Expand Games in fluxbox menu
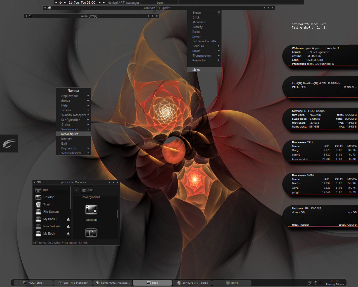The width and height of the screenshot is (358, 287). pos(73,101)
